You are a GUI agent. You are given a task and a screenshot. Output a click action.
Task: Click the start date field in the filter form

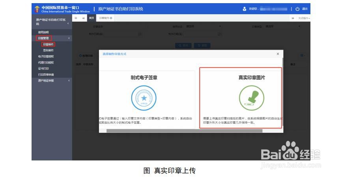123,34
